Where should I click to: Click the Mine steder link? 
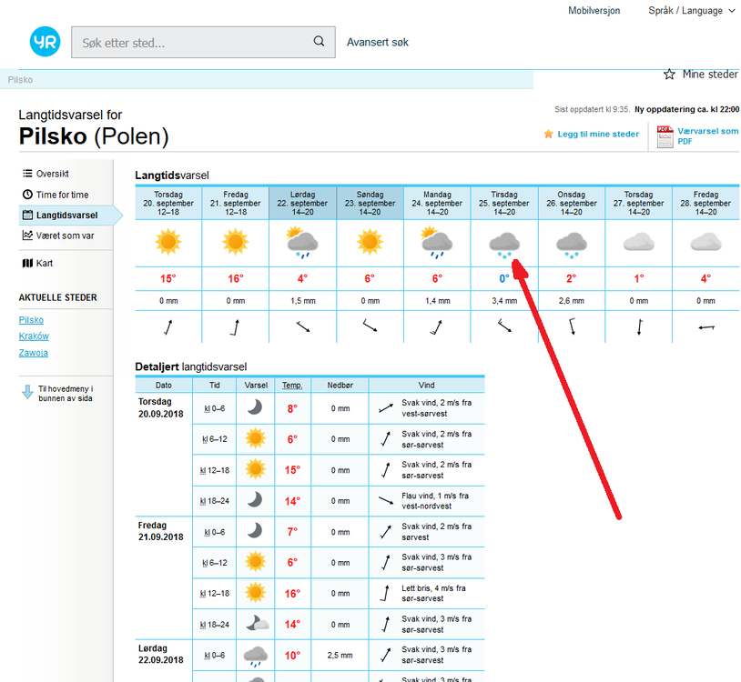pyautogui.click(x=710, y=74)
